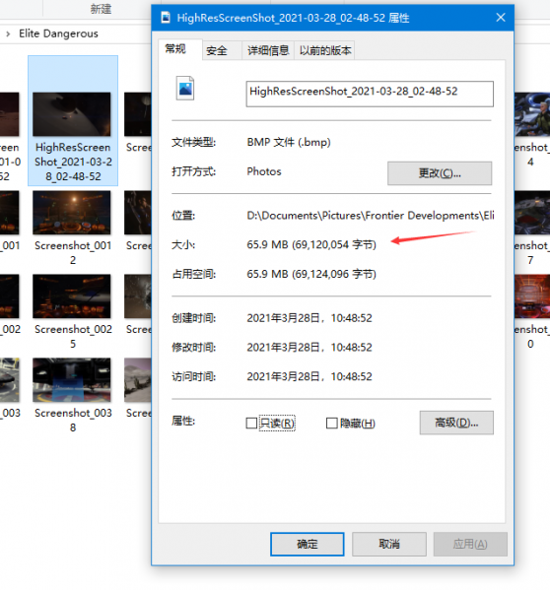
Task: Click the 更改(C)... button
Action: point(440,173)
